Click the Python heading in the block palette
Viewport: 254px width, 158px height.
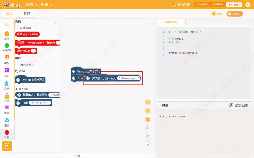coord(20,71)
